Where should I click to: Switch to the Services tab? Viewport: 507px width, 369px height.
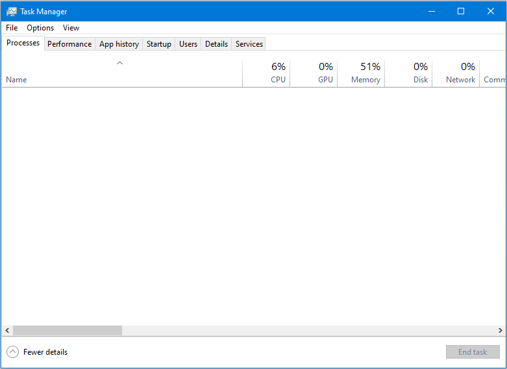click(x=249, y=44)
